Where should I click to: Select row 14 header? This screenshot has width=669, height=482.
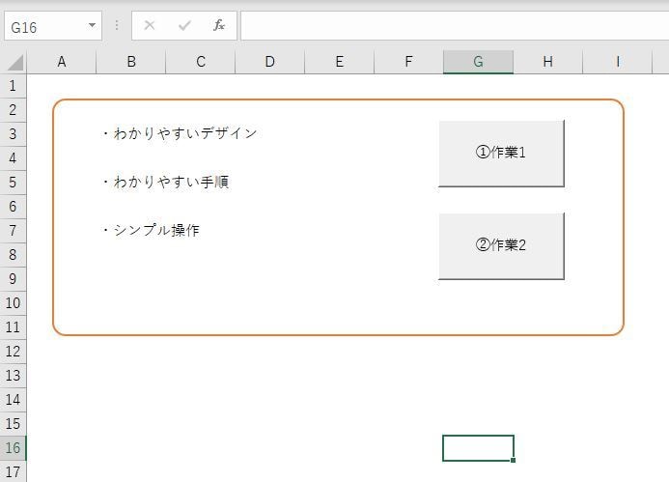(x=13, y=400)
